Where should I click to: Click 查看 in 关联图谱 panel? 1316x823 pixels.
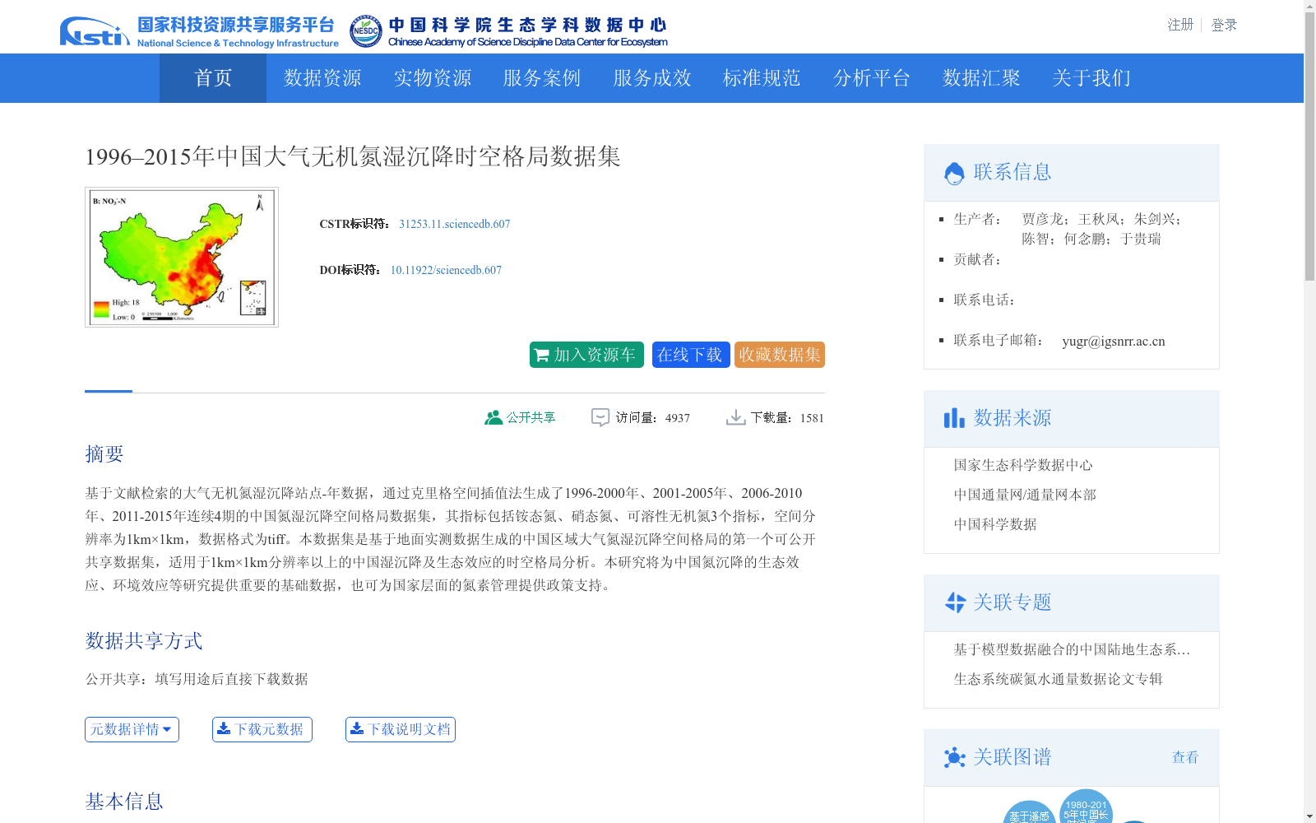(x=1185, y=757)
